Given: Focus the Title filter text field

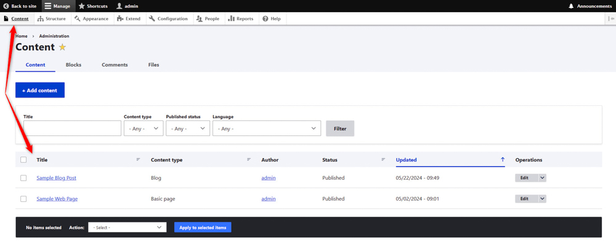Looking at the screenshot, I should (x=72, y=128).
